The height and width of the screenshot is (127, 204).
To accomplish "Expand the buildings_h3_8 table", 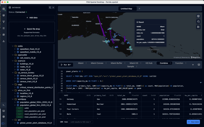I will pyautogui.click(x=15, y=64).
